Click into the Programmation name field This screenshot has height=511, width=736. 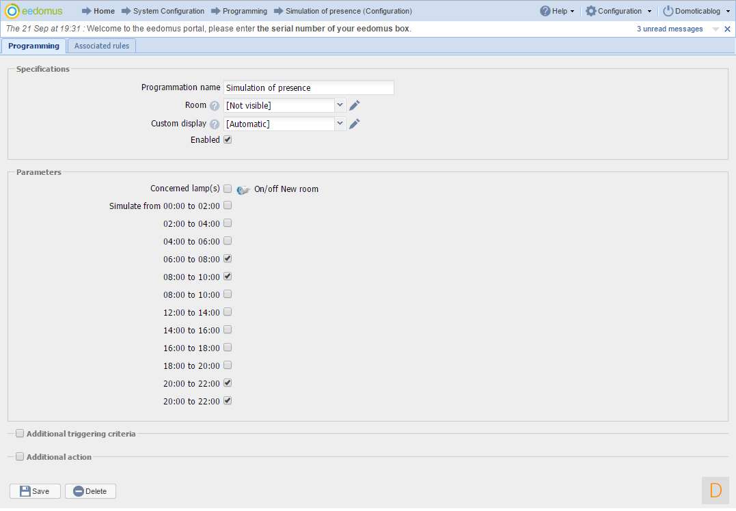[x=308, y=87]
